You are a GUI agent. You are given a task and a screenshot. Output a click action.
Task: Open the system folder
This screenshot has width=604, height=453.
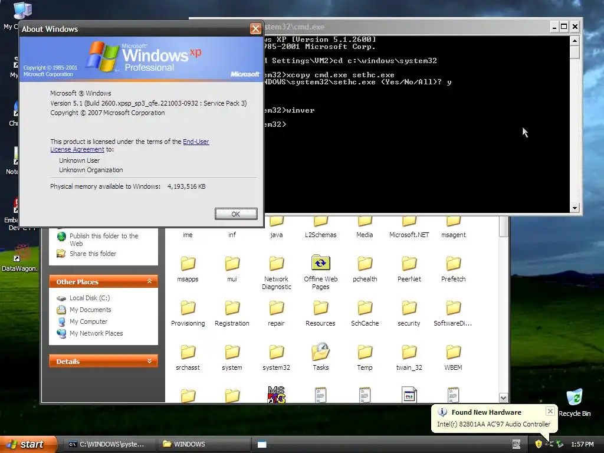click(232, 358)
